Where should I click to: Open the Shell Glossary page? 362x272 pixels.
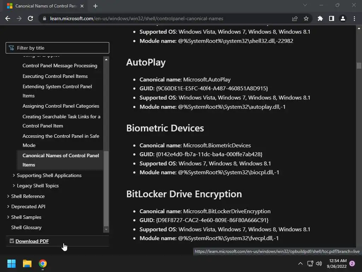pos(26,227)
